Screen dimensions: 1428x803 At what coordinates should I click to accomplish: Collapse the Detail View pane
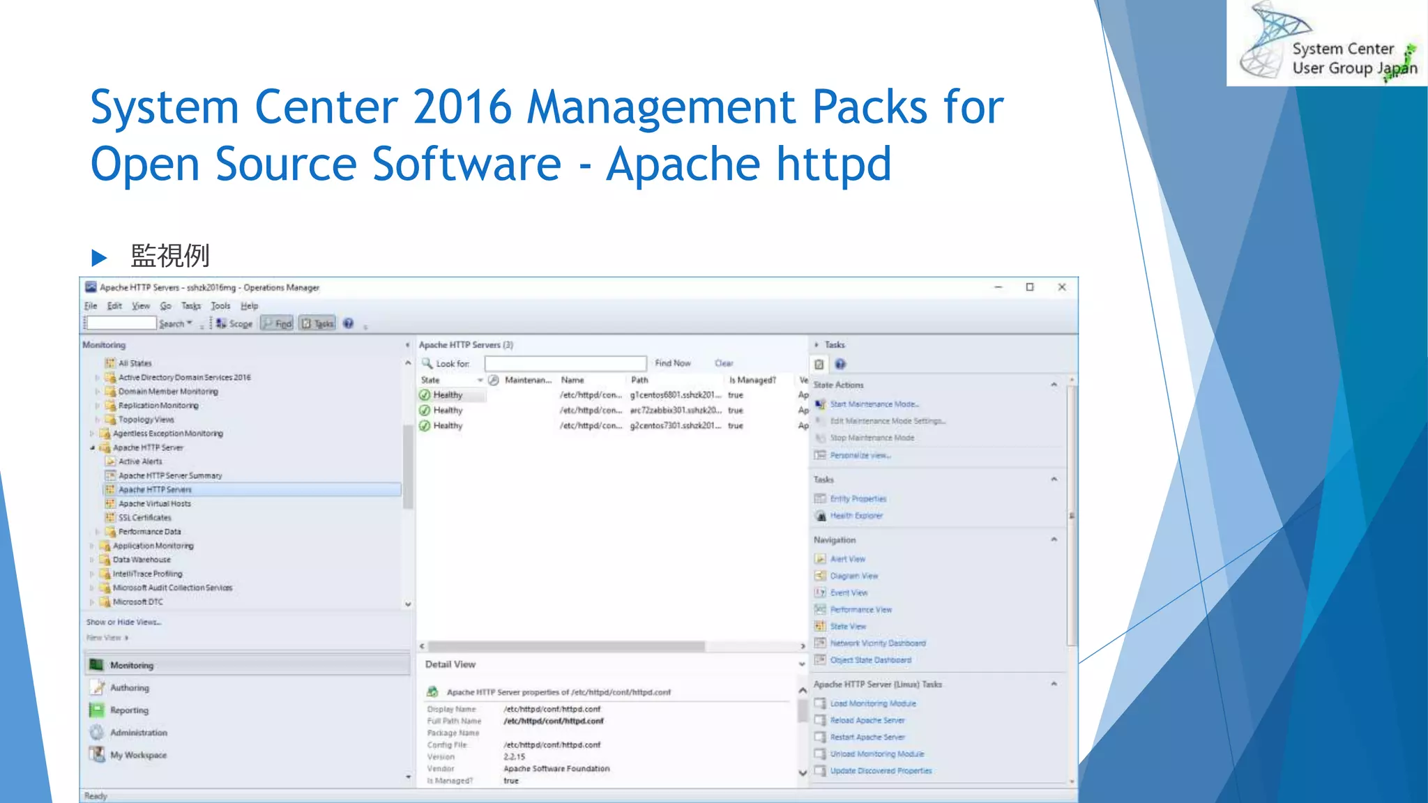pyautogui.click(x=802, y=664)
